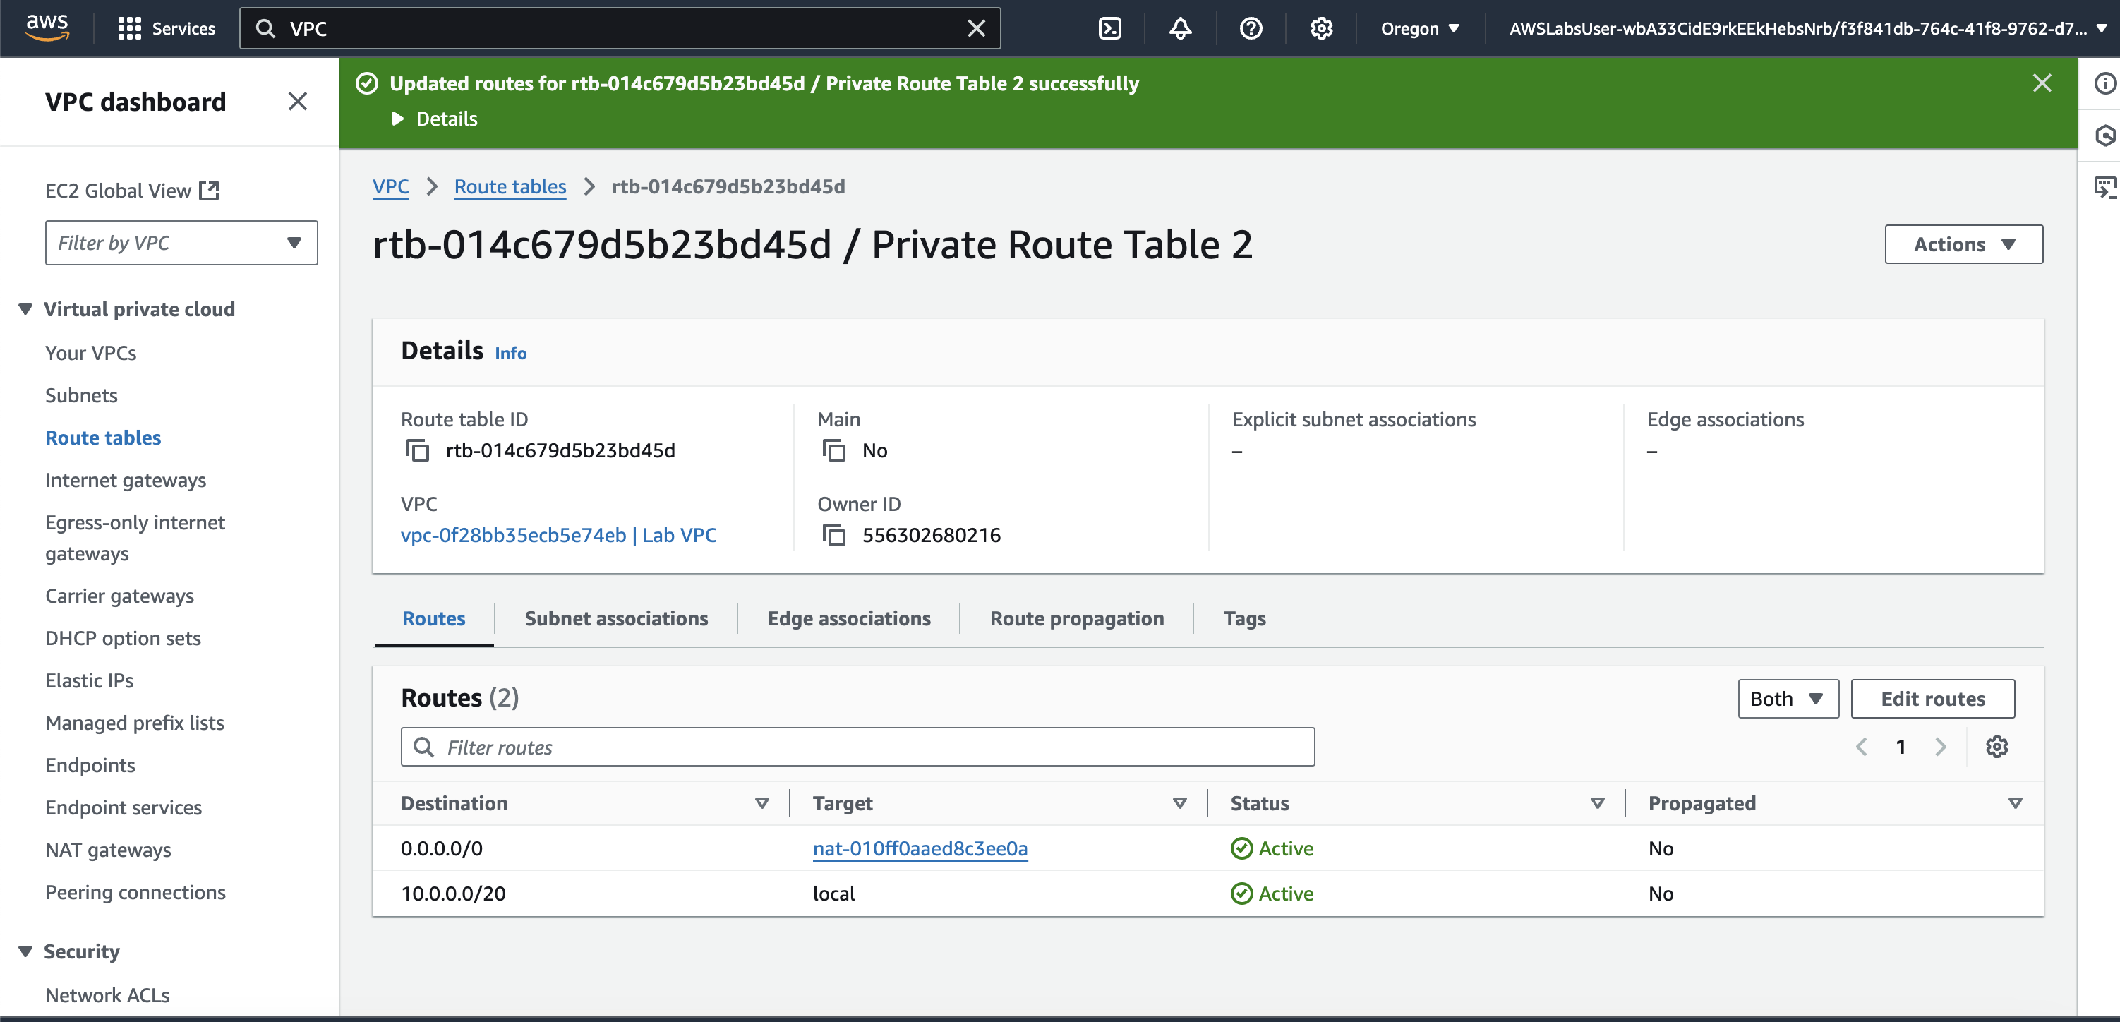The image size is (2120, 1022).
Task: Open the notifications bell icon
Action: coord(1180,29)
